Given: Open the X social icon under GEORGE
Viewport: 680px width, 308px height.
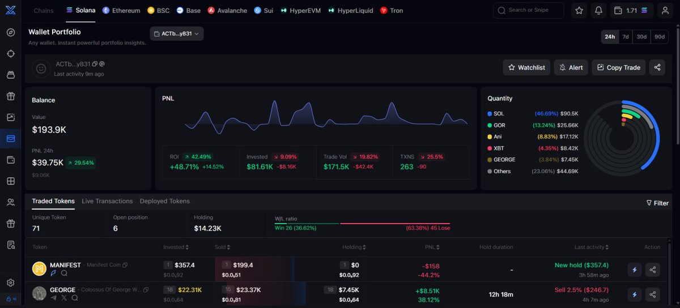Looking at the screenshot, I should (x=64, y=297).
